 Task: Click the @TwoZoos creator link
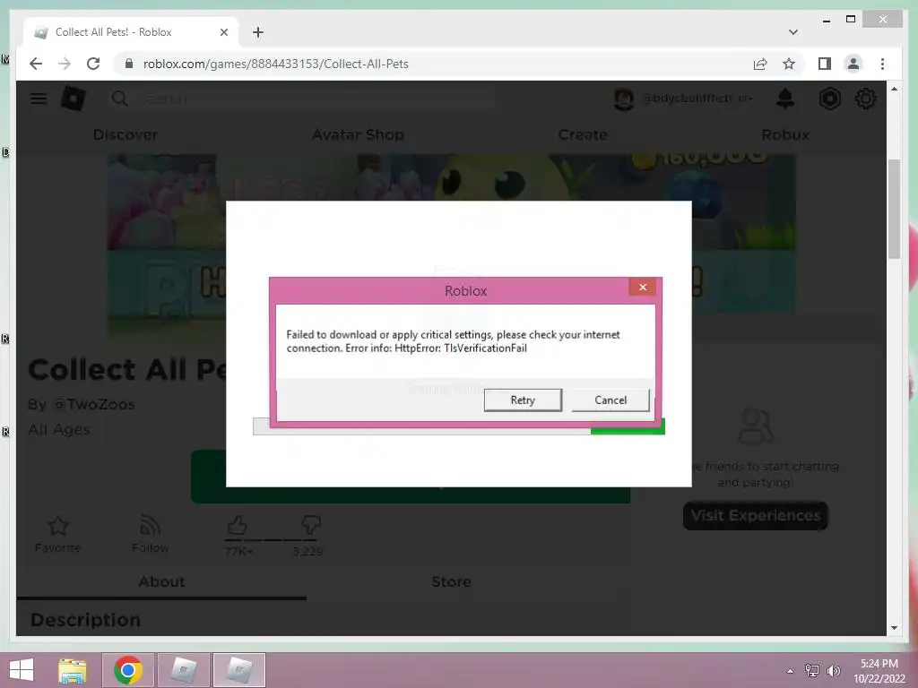93,404
